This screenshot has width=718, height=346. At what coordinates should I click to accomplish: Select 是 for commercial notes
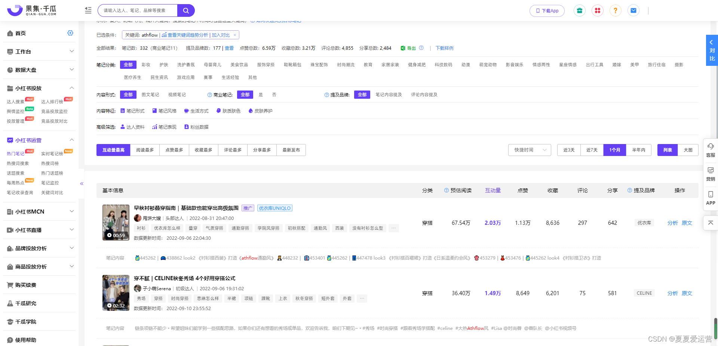pyautogui.click(x=261, y=95)
